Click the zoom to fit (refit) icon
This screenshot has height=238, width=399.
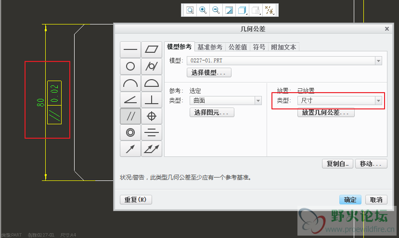190,10
